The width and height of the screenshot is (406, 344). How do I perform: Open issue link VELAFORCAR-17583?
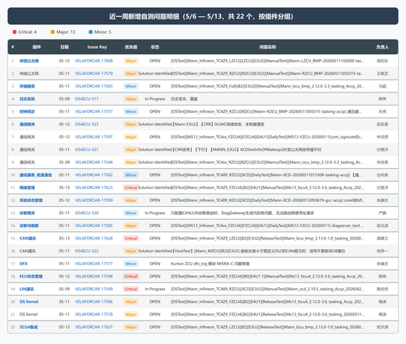click(x=93, y=86)
